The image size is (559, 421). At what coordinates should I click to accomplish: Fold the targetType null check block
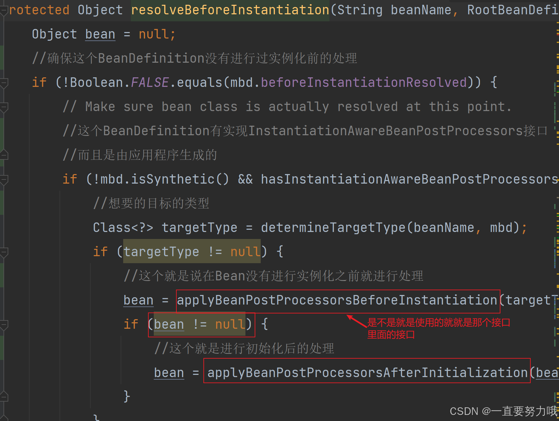[x=4, y=251]
